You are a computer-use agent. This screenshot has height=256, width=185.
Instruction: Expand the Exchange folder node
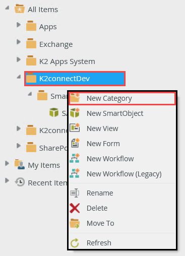19,42
